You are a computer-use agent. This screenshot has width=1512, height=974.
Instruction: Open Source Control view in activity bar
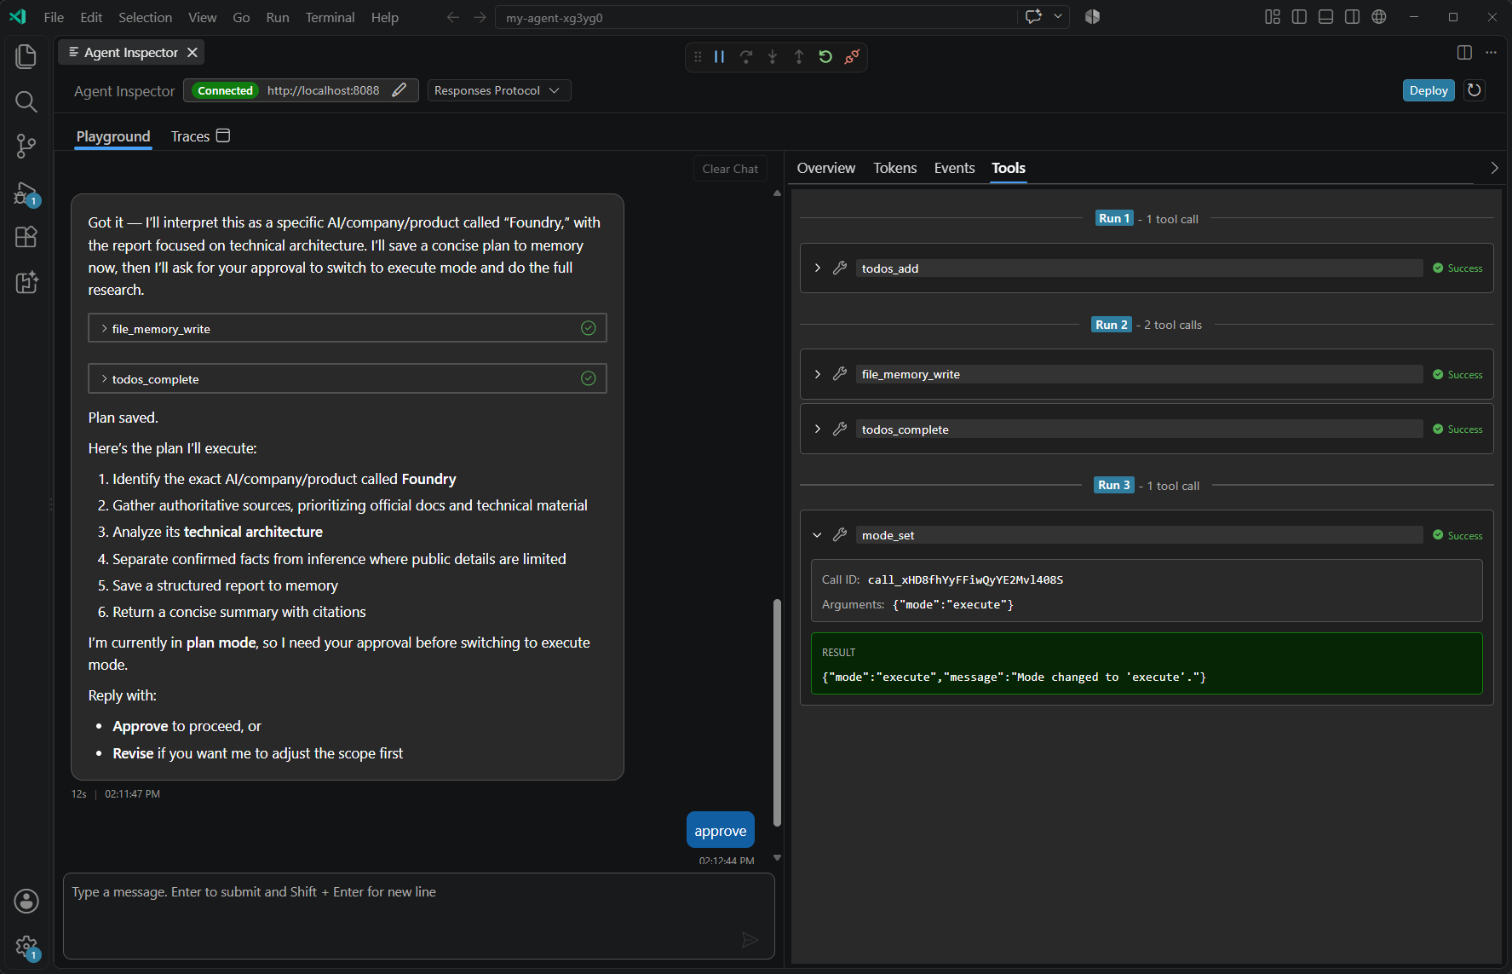click(26, 146)
